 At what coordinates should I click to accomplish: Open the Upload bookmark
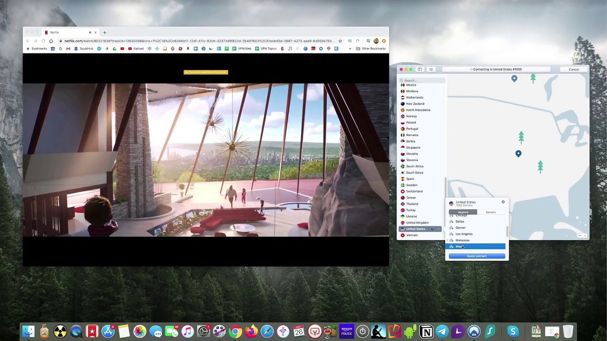(136, 49)
